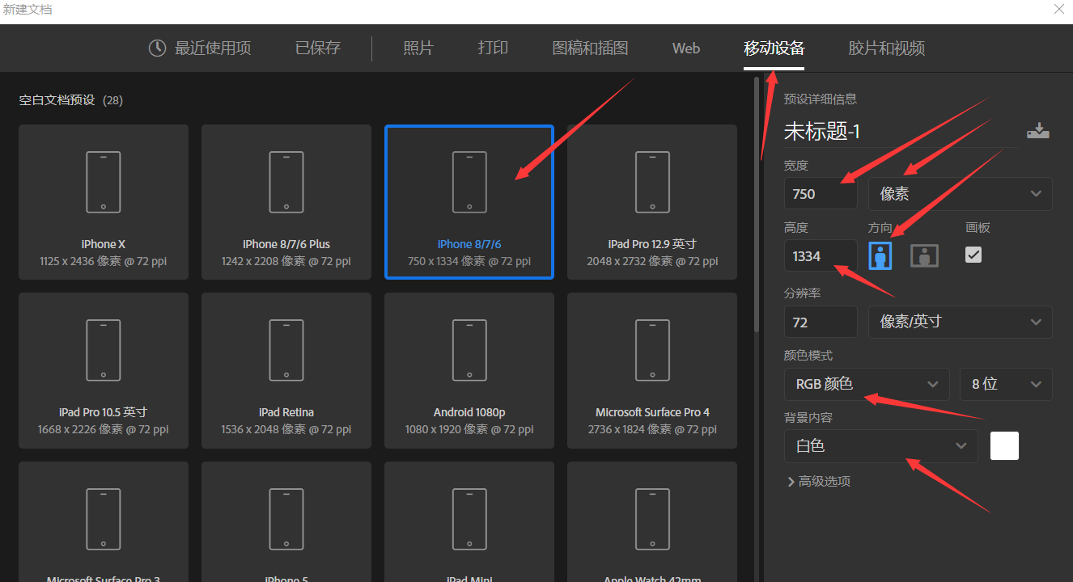Image resolution: width=1073 pixels, height=582 pixels.
Task: Click the 颜色模式 label
Action: click(808, 355)
